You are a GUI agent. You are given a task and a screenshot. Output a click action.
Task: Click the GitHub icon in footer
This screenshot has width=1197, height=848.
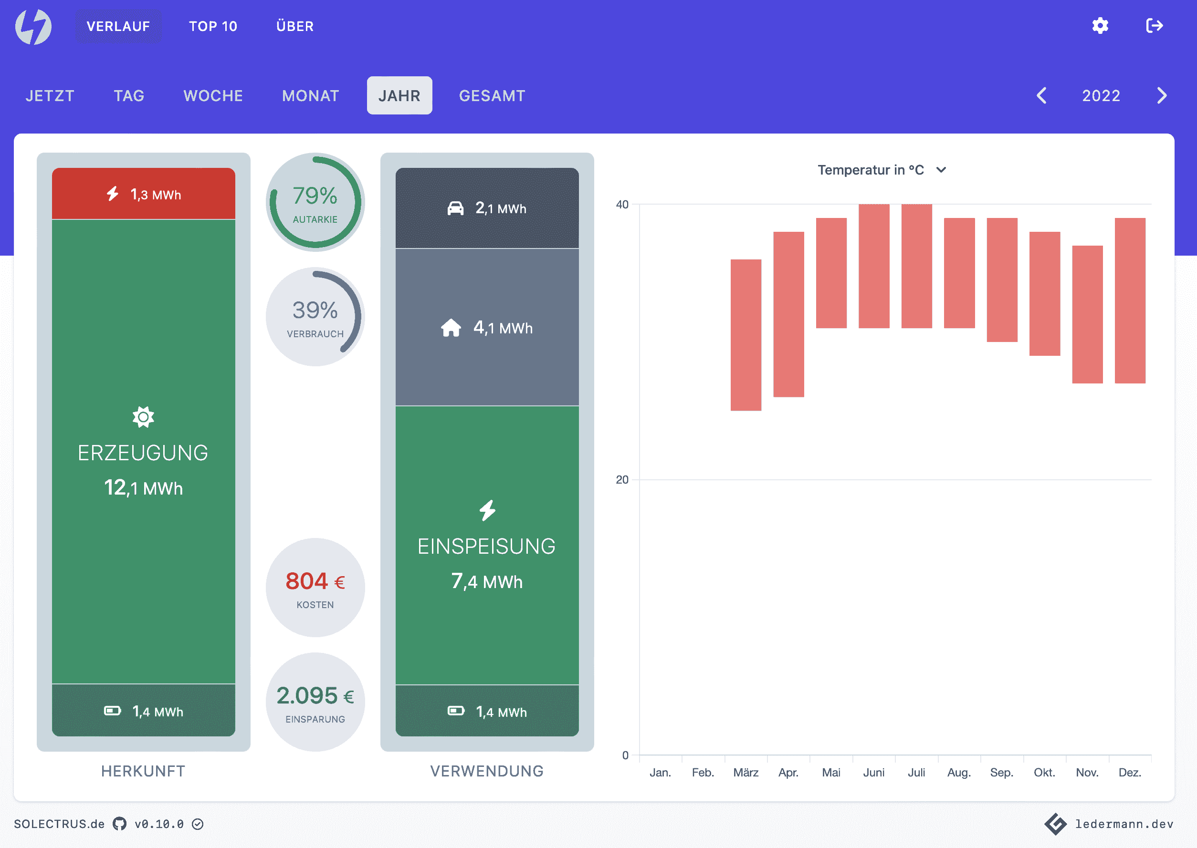click(x=120, y=824)
